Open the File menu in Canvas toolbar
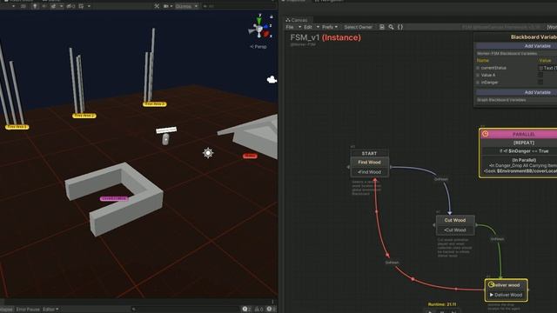The width and height of the screenshot is (557, 313). tap(292, 27)
